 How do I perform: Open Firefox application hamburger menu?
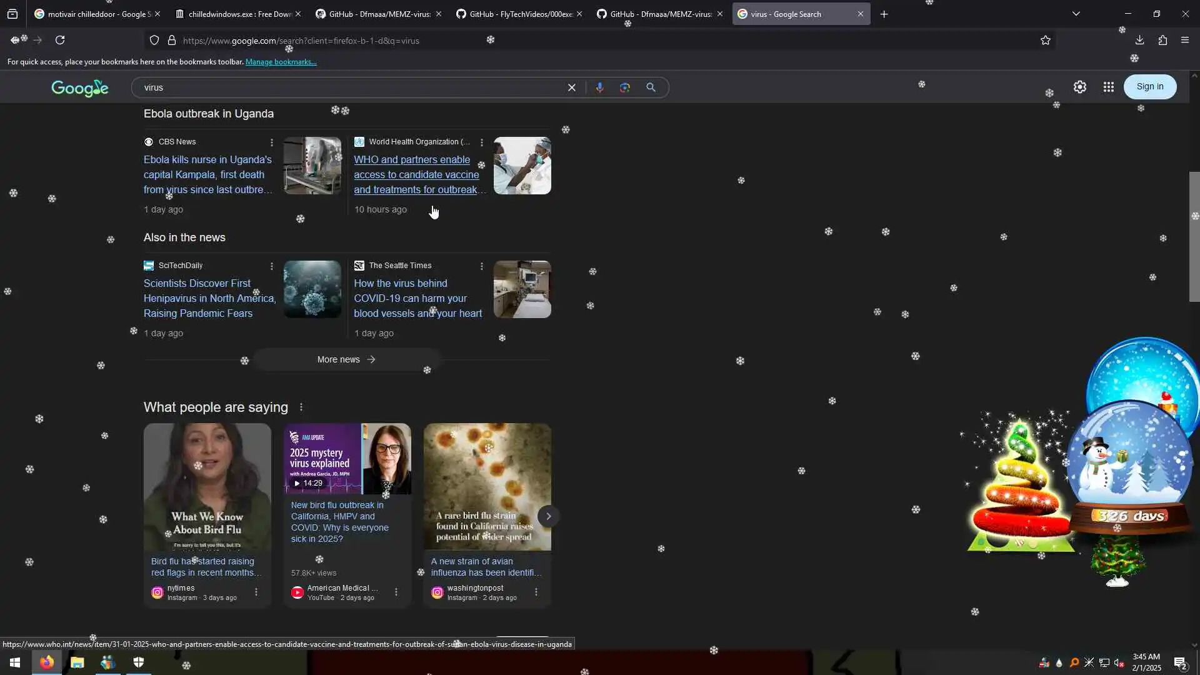[x=1184, y=41]
